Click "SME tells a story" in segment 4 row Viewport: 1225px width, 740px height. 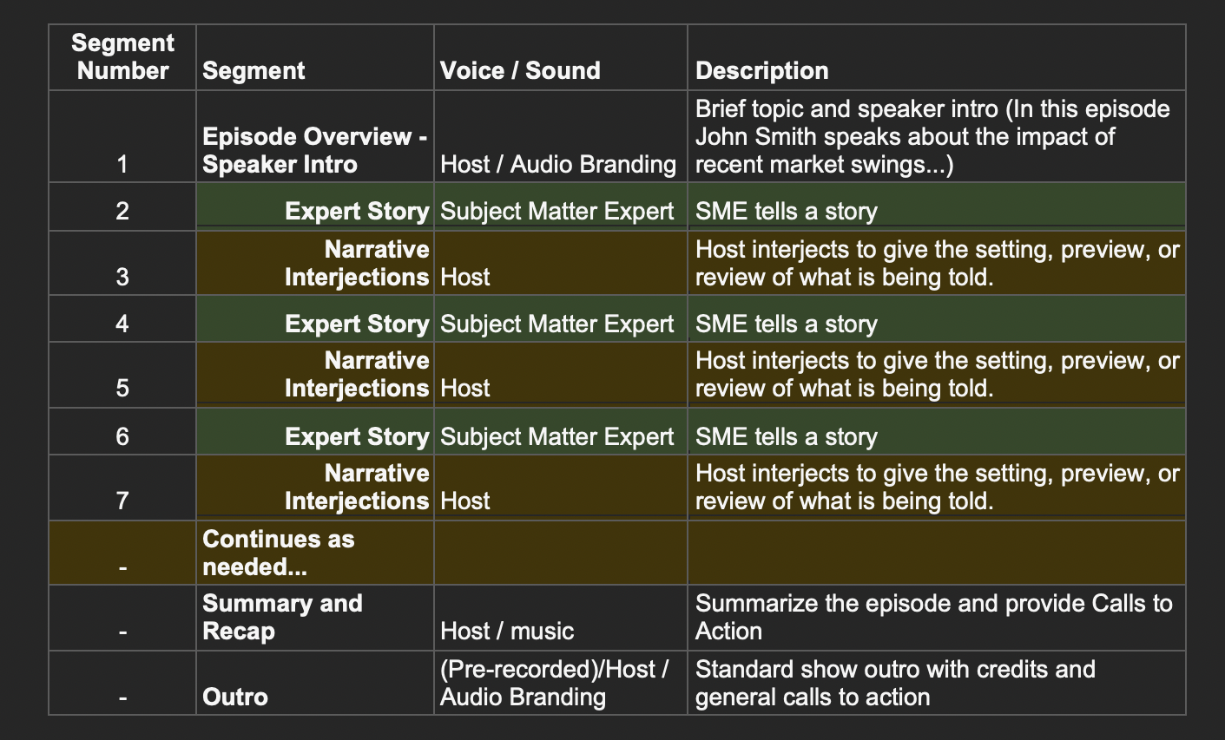click(937, 319)
